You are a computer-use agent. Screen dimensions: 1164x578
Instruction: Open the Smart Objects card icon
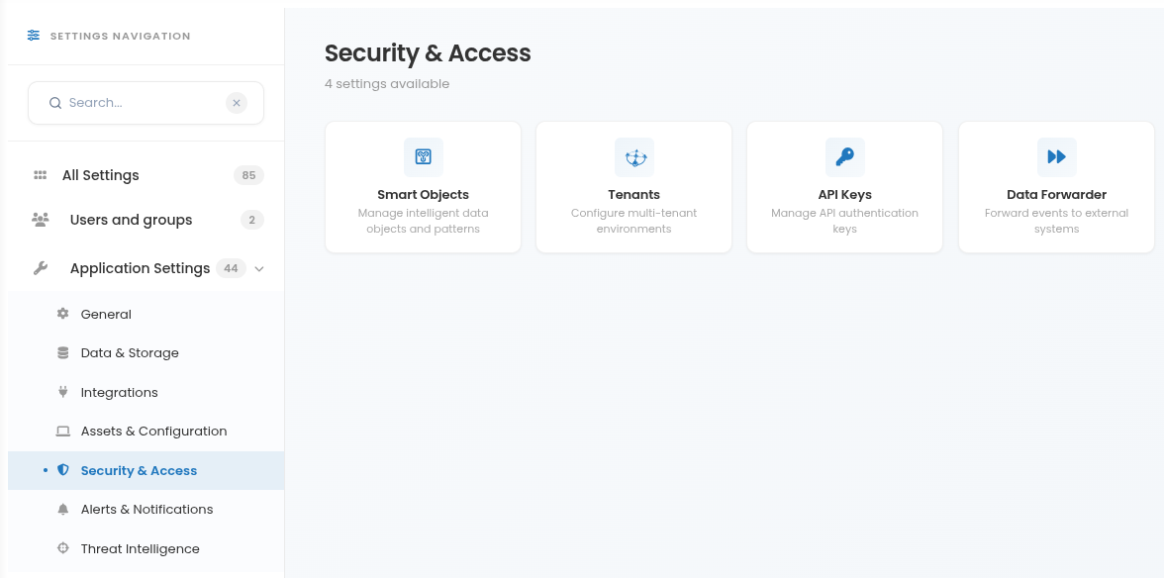click(x=424, y=156)
